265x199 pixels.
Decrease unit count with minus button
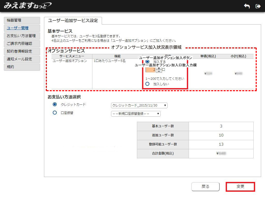click(x=159, y=71)
